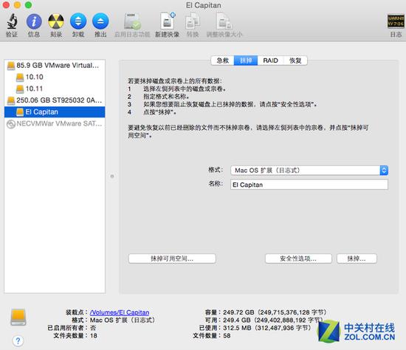The image size is (406, 350).
Task: Open the Format (格式) dropdown menu
Action: [309, 171]
